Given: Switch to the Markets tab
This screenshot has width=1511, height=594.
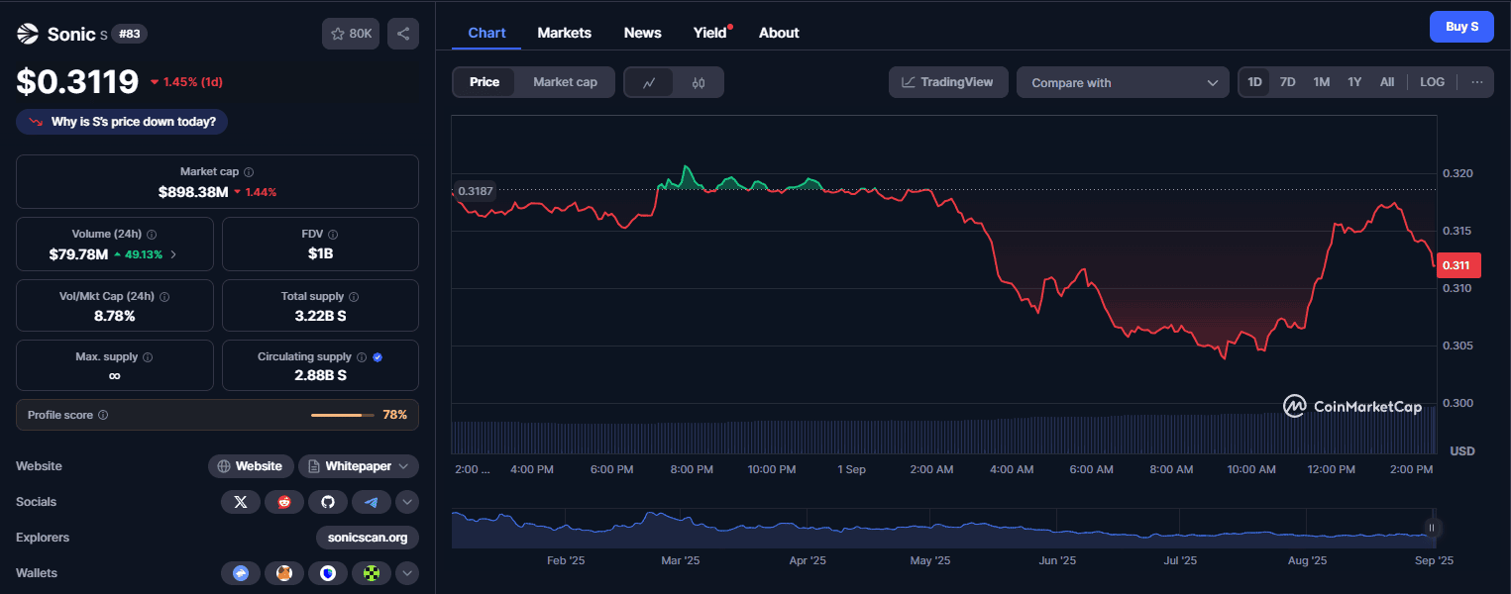Looking at the screenshot, I should coord(564,33).
